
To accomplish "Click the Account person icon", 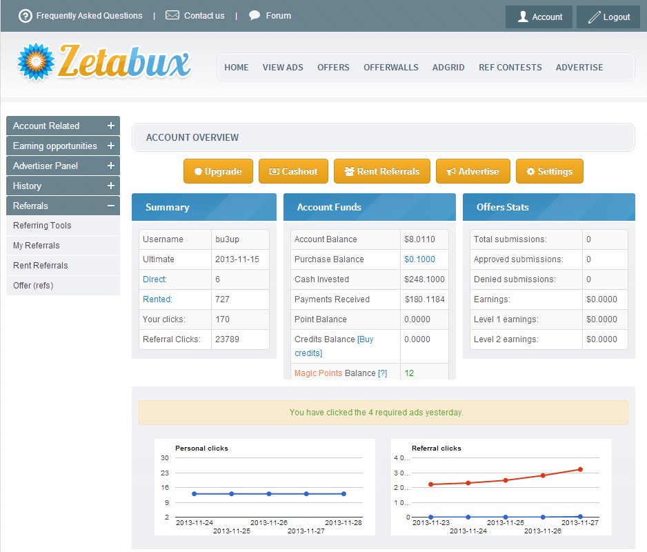I will (523, 17).
